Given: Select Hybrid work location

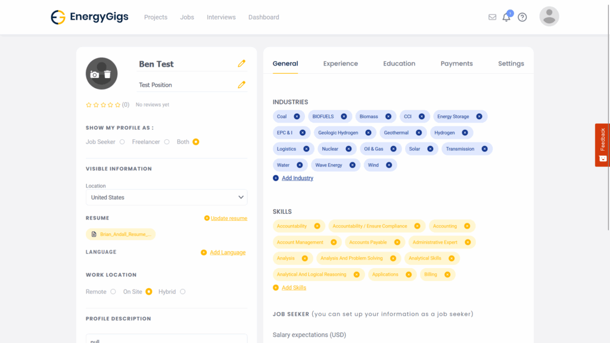Looking at the screenshot, I should click(x=182, y=292).
